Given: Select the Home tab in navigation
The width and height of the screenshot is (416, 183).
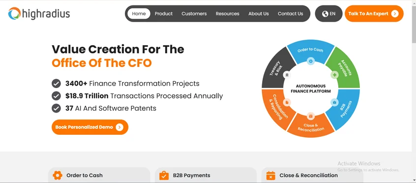Looking at the screenshot, I should (x=139, y=14).
